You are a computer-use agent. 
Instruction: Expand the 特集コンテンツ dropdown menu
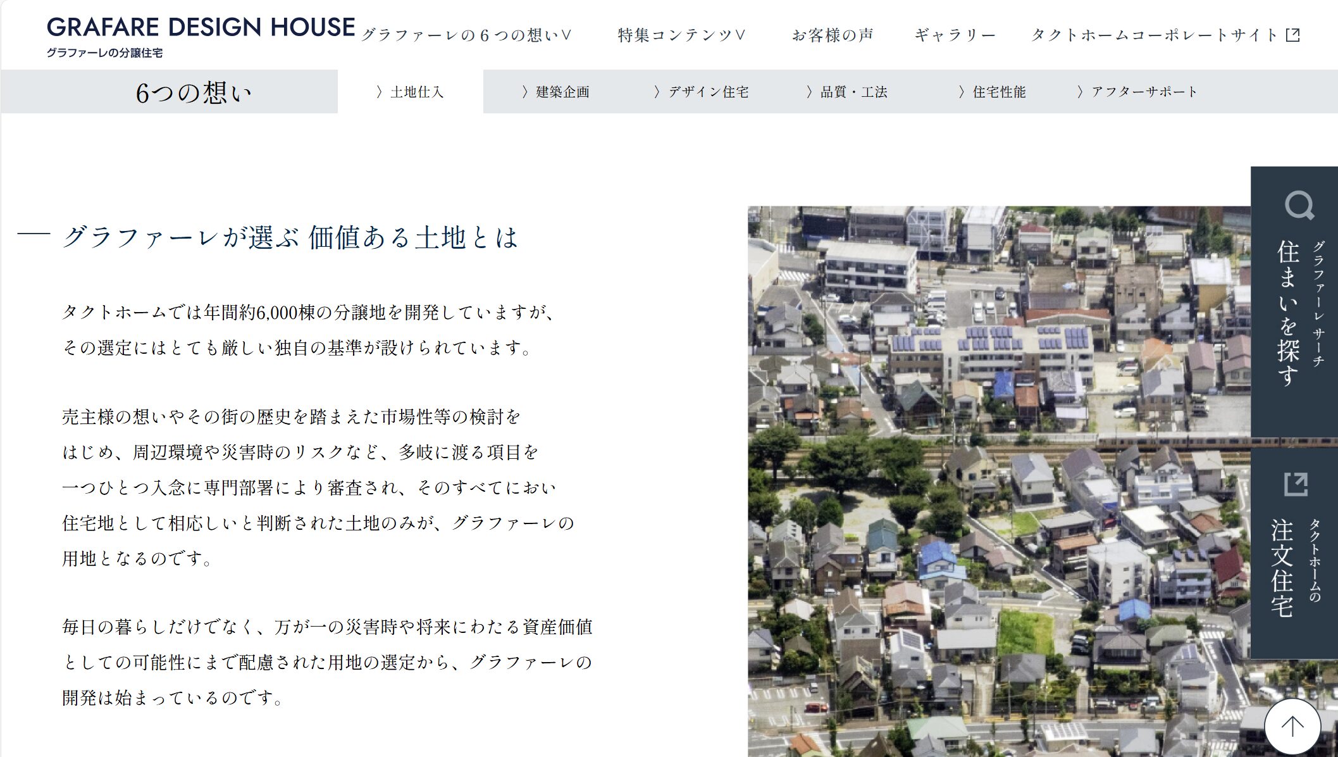pyautogui.click(x=682, y=35)
